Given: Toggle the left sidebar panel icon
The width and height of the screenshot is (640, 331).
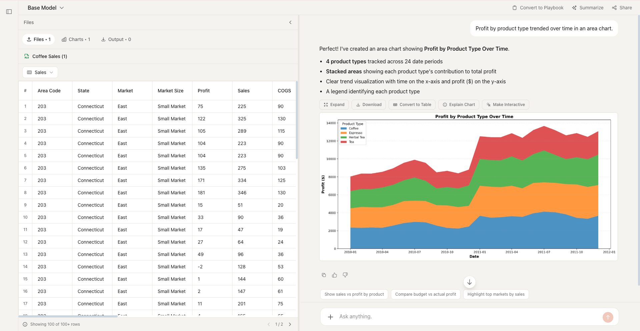Looking at the screenshot, I should tap(9, 12).
